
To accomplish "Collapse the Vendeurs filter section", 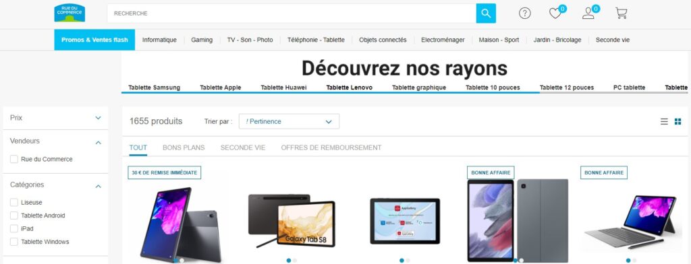I will click(x=99, y=143).
